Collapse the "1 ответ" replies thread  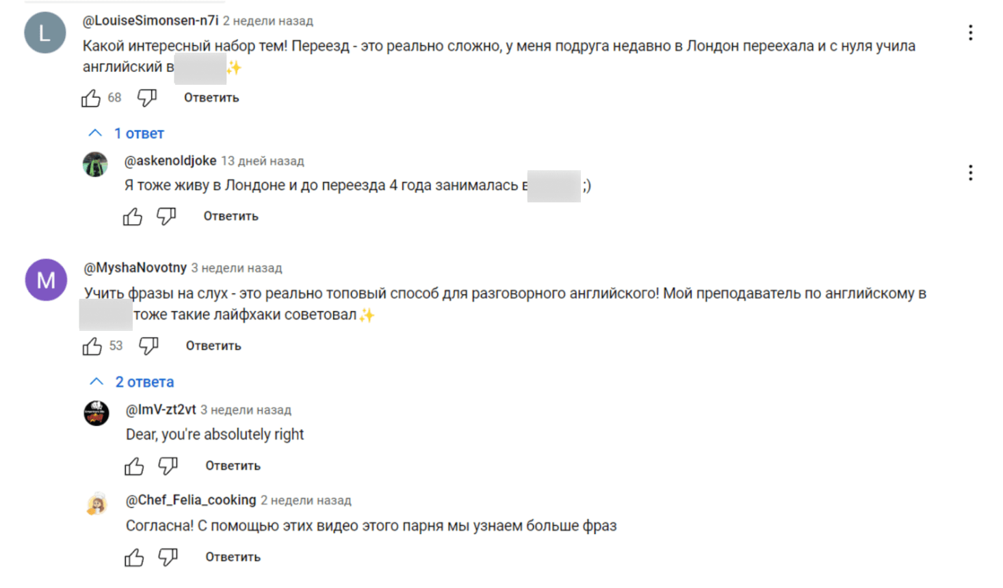coord(127,133)
